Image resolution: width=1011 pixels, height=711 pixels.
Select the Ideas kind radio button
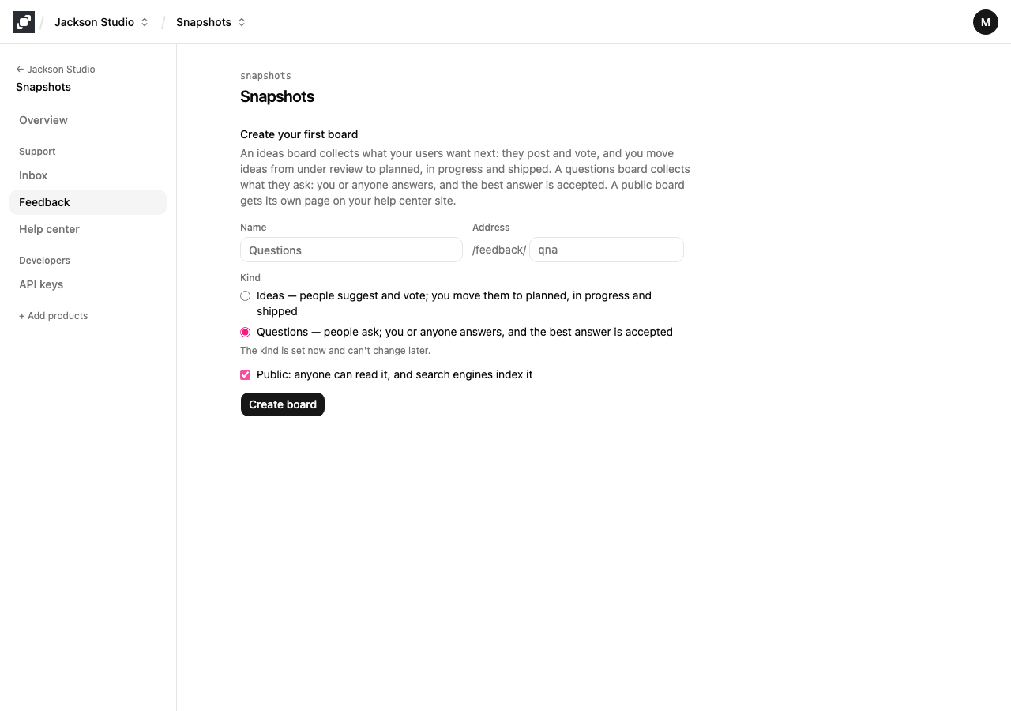(246, 295)
